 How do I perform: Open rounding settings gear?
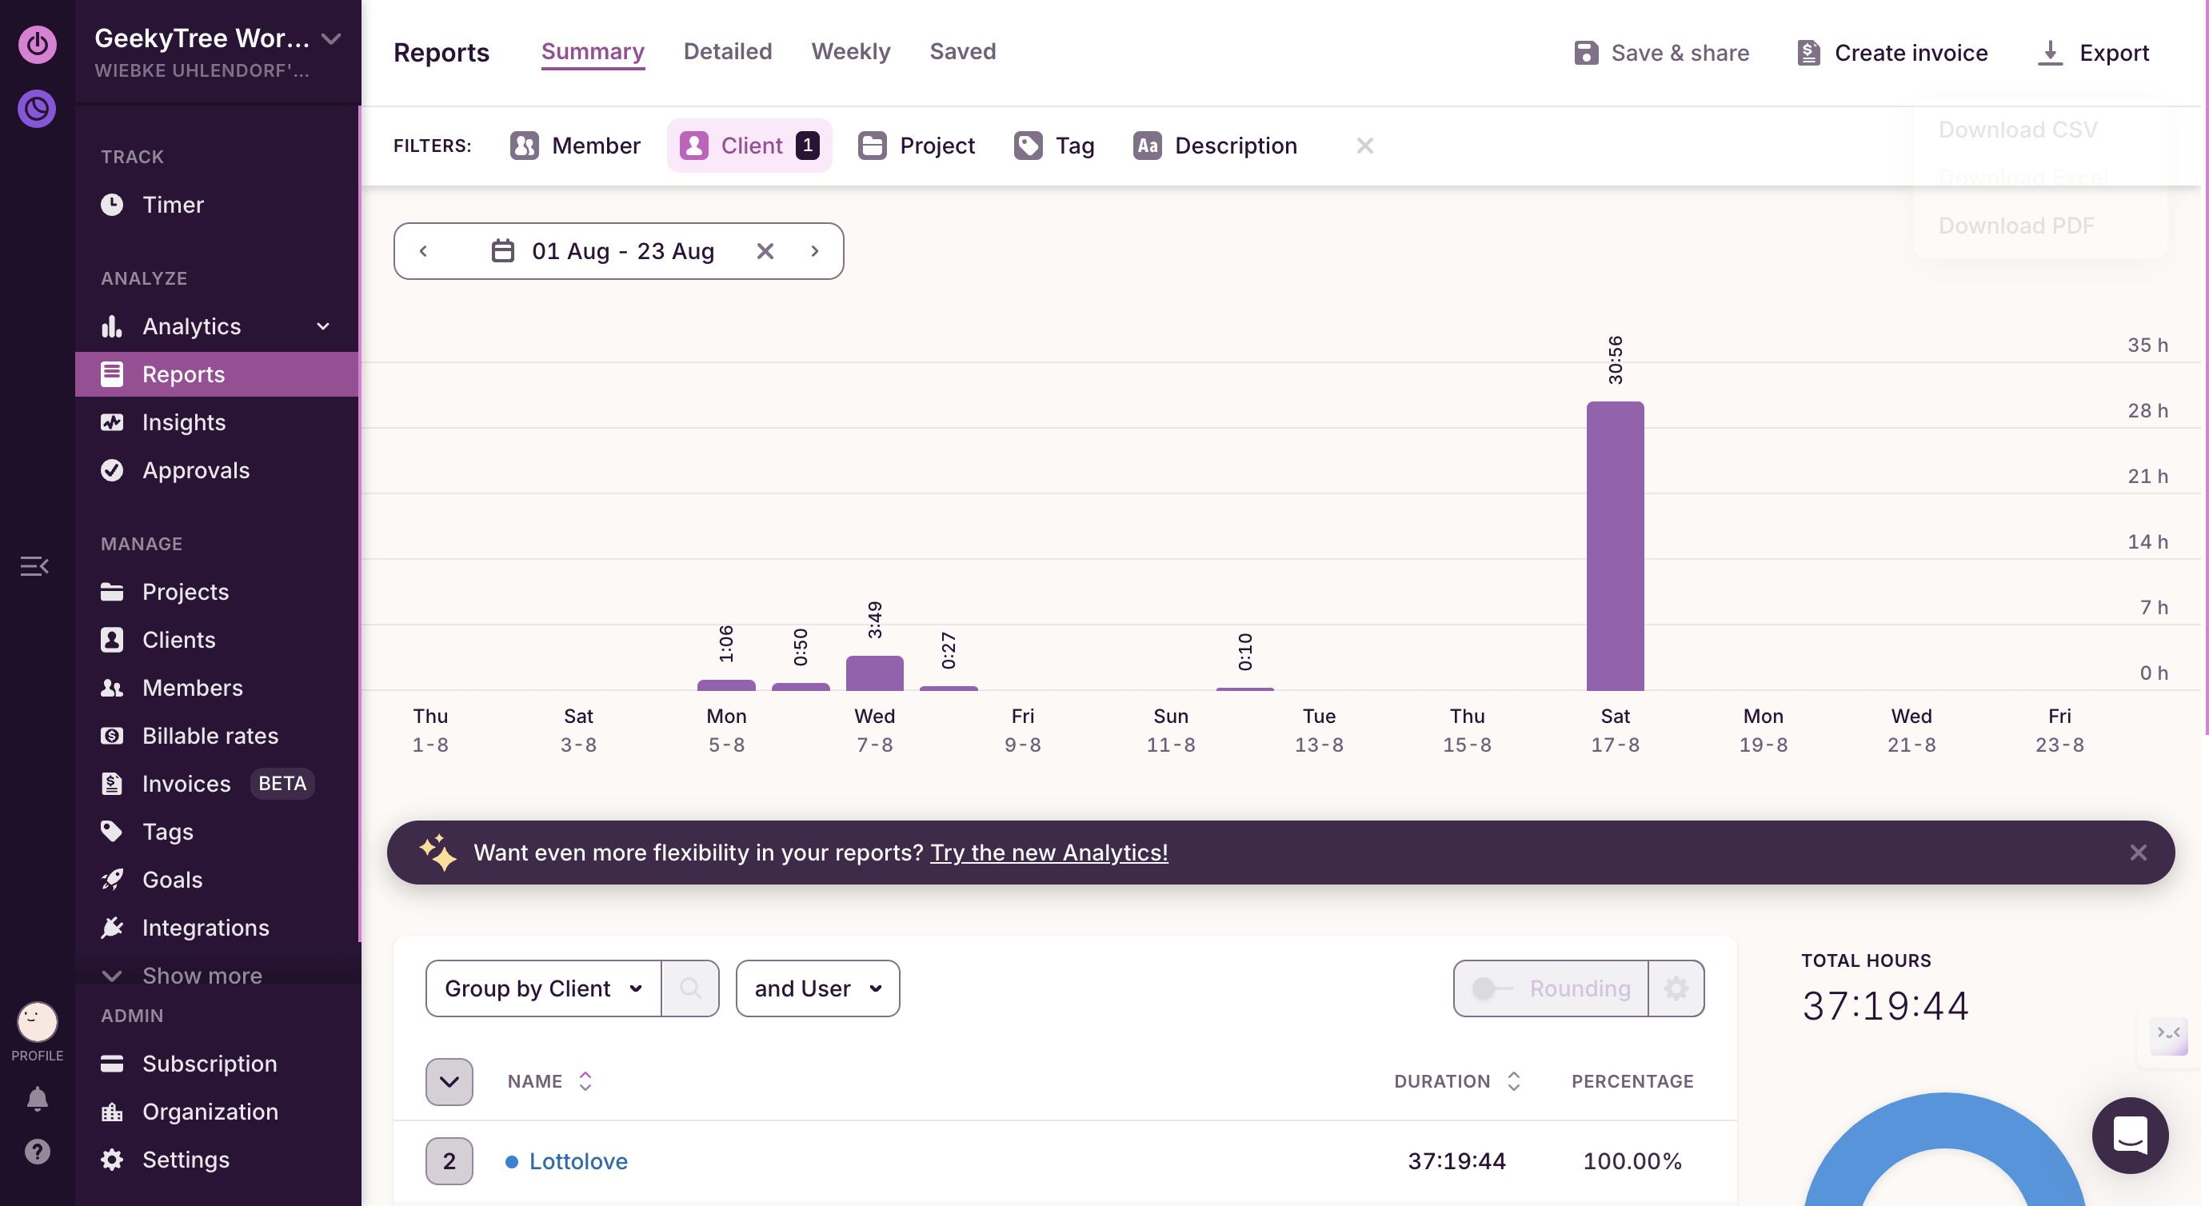click(1676, 988)
